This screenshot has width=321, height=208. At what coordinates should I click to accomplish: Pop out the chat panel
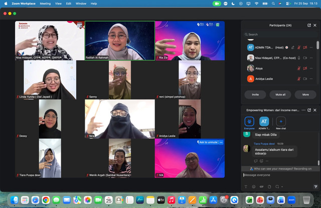click(x=309, y=110)
